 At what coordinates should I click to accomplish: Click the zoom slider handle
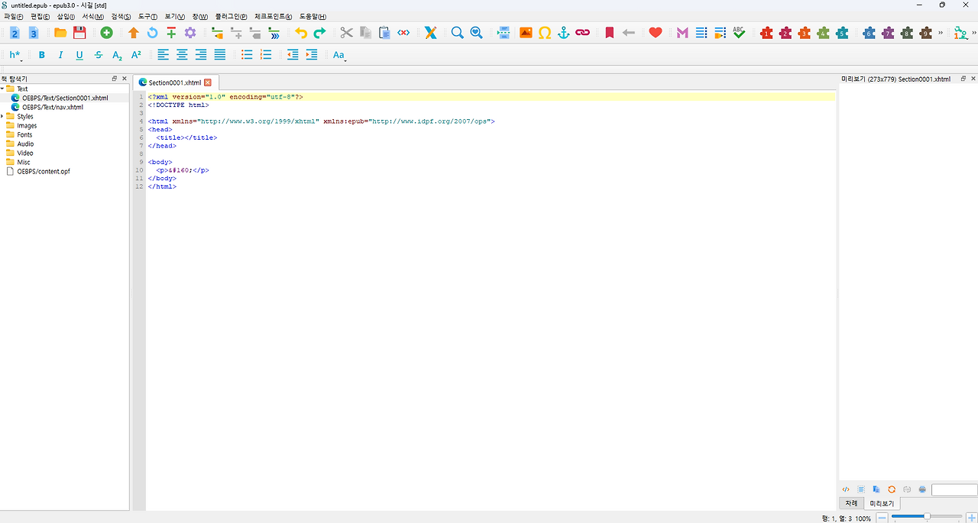[927, 518]
